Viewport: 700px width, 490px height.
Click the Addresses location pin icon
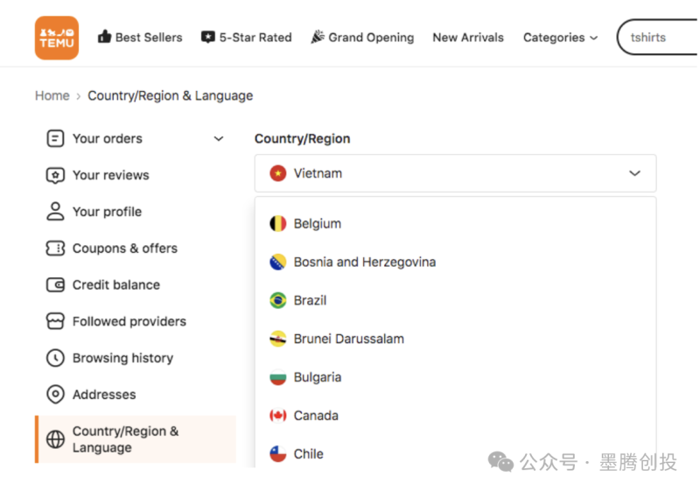[55, 395]
